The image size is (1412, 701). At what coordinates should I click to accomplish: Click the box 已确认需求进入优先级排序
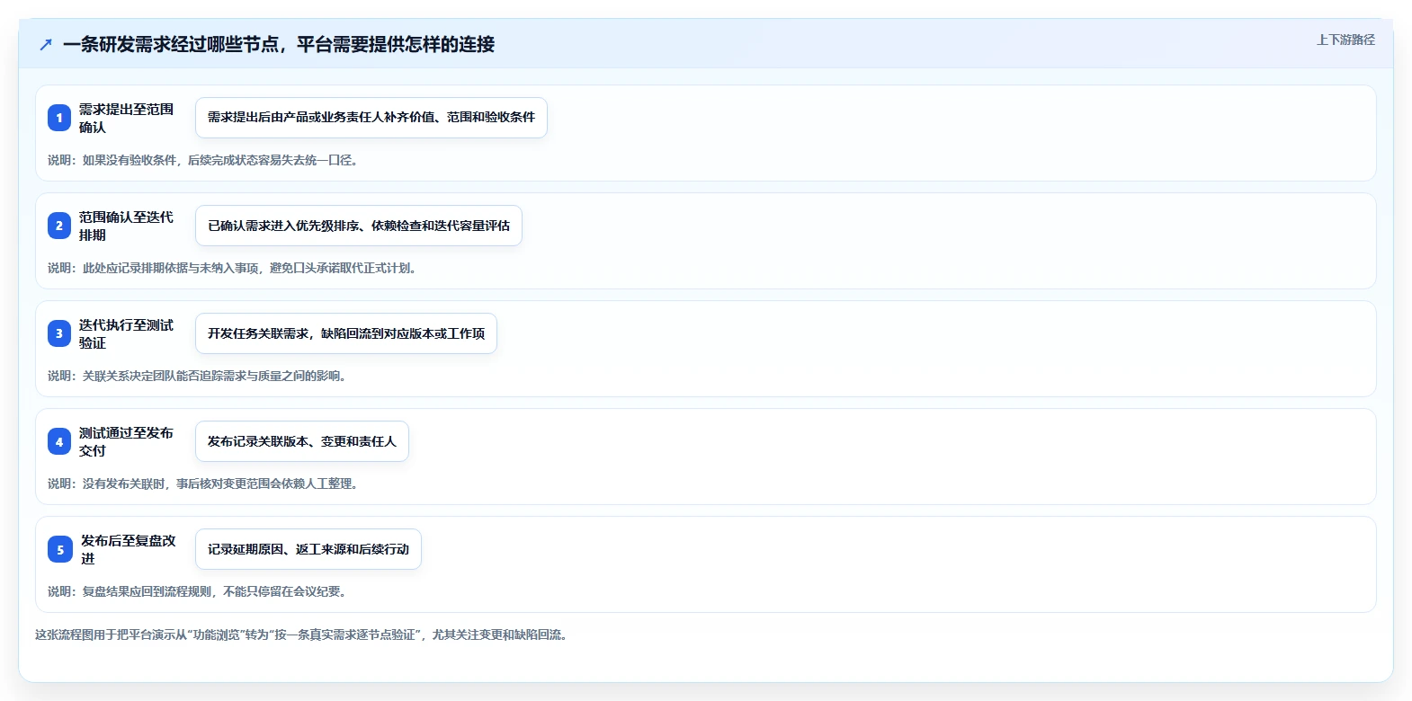point(359,226)
